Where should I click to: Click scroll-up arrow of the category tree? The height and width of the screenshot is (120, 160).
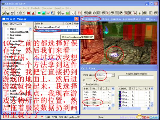click(x=30, y=29)
